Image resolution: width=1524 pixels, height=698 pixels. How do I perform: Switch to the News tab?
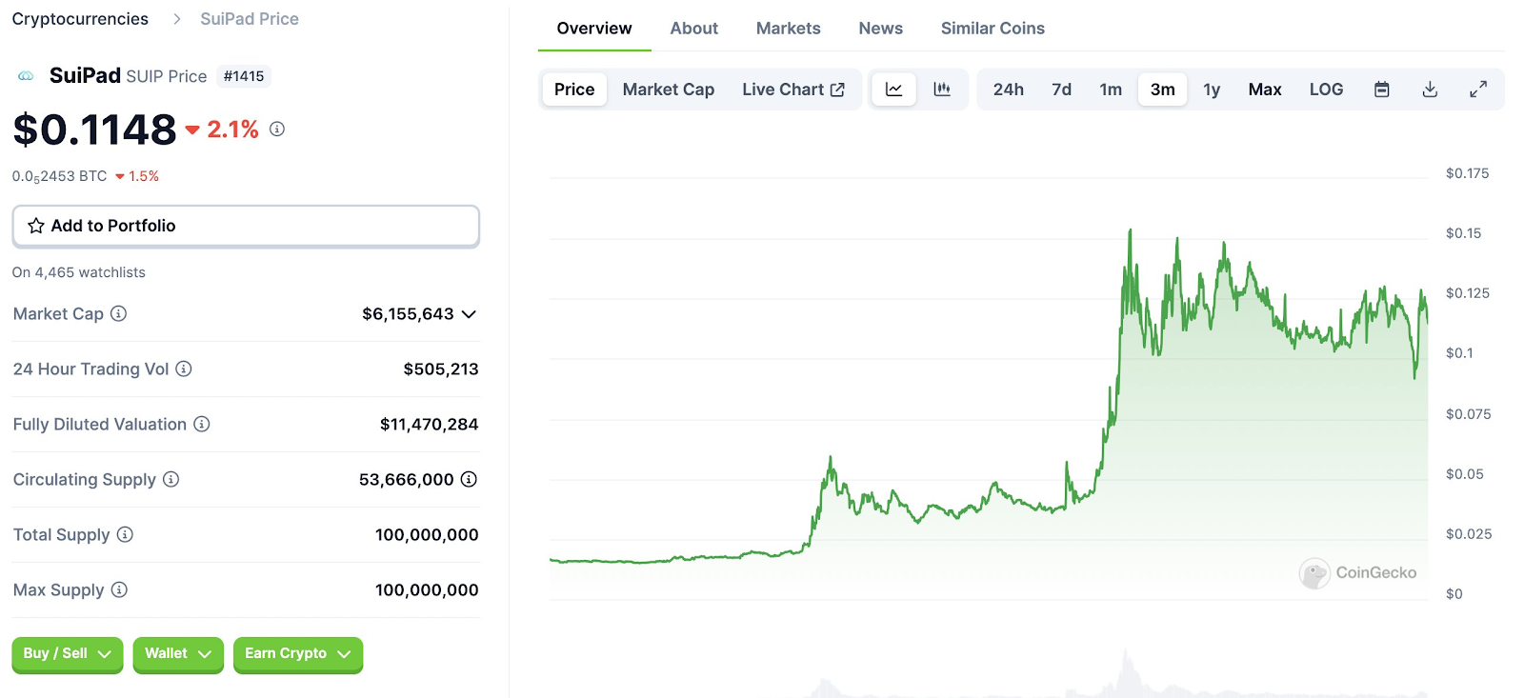(881, 29)
